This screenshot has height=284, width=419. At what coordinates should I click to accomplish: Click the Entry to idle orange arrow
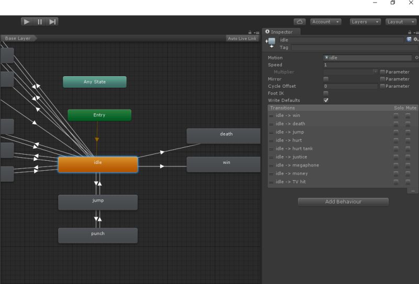click(x=97, y=139)
